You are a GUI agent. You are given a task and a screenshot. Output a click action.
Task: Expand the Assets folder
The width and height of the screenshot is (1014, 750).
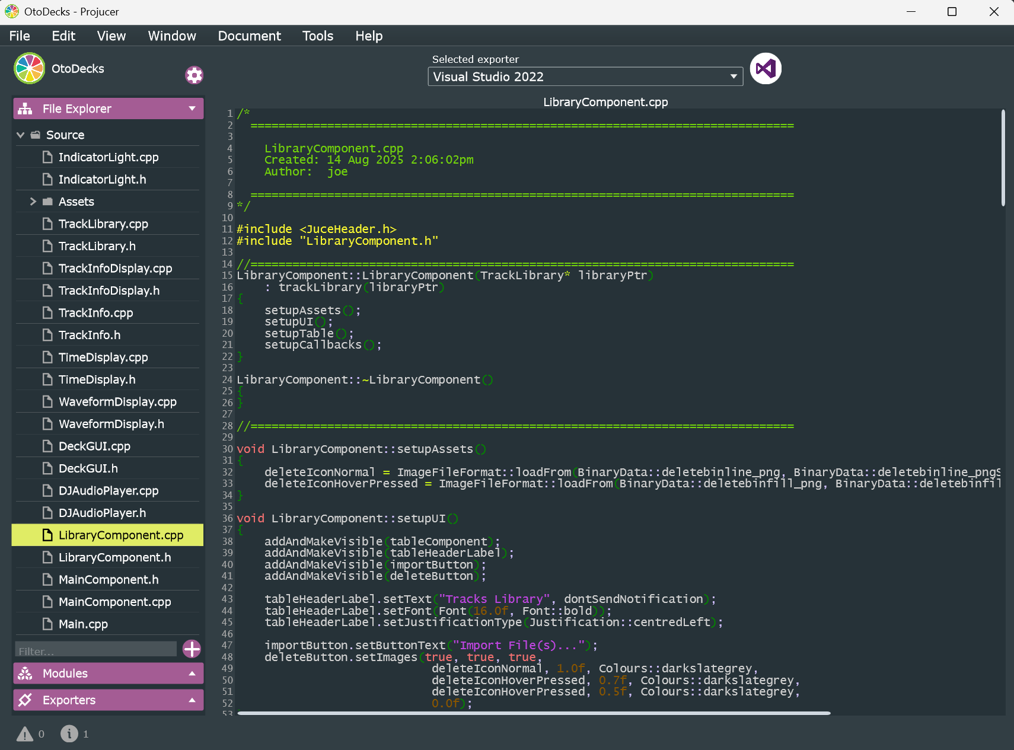[33, 202]
